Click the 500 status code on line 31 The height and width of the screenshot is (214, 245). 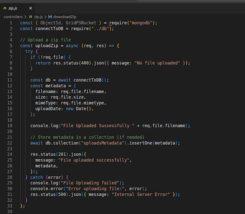point(62,195)
